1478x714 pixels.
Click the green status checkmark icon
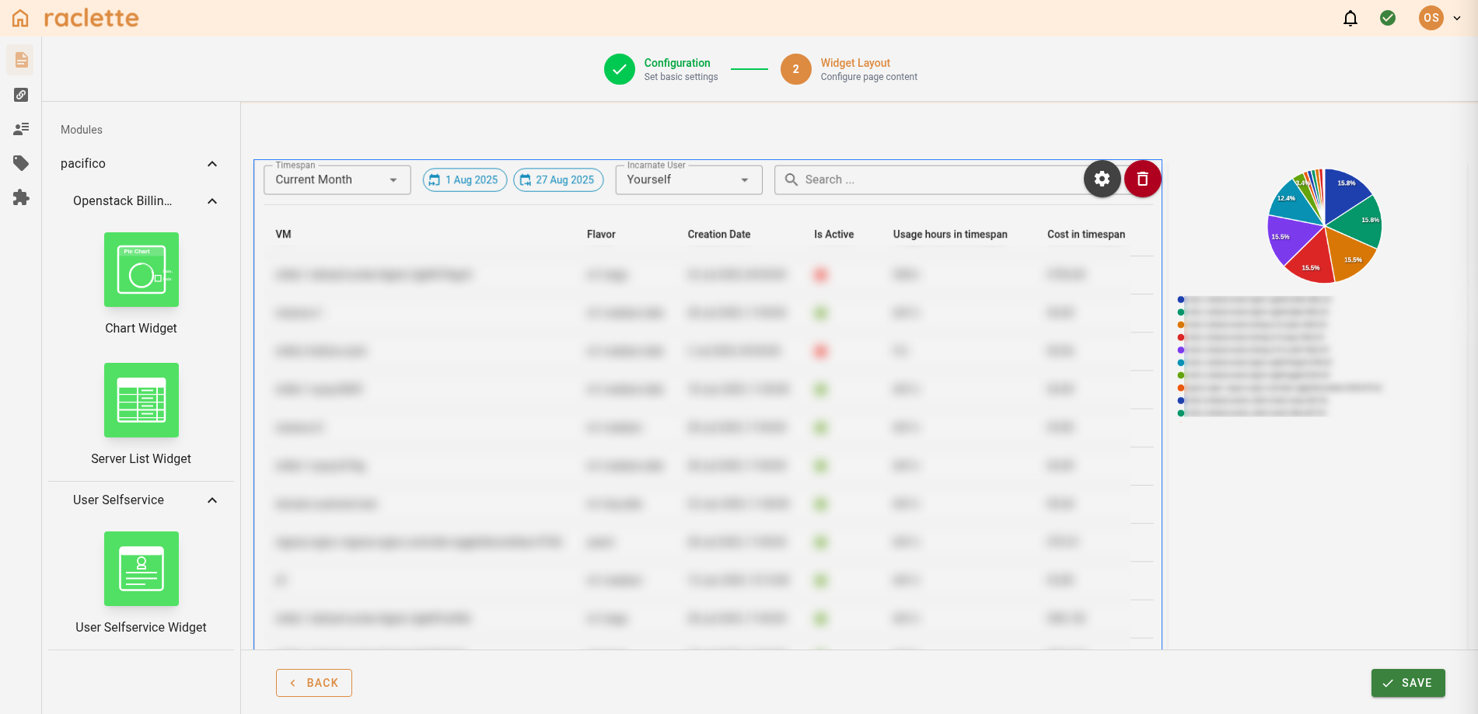point(1388,18)
